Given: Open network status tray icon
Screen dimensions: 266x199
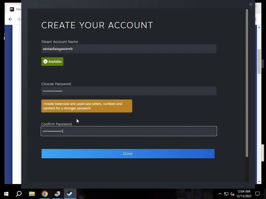Looking at the screenshot, I should pyautogui.click(x=226, y=194).
